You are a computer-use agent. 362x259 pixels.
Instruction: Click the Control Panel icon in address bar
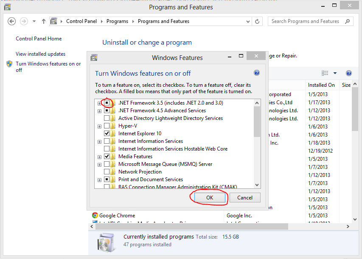point(54,21)
